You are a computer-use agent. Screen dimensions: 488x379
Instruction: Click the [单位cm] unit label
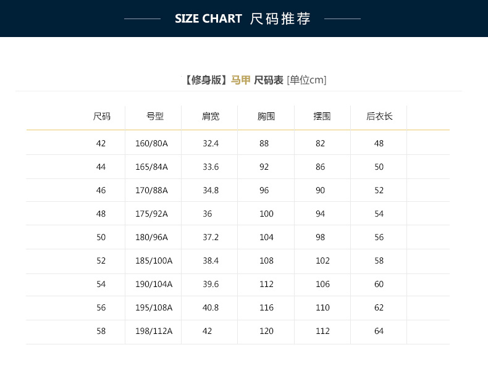point(306,80)
